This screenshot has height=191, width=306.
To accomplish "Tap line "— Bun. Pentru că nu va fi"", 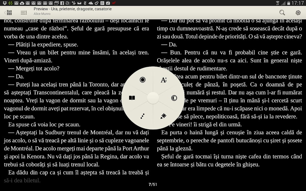I will [x=232, y=53].
